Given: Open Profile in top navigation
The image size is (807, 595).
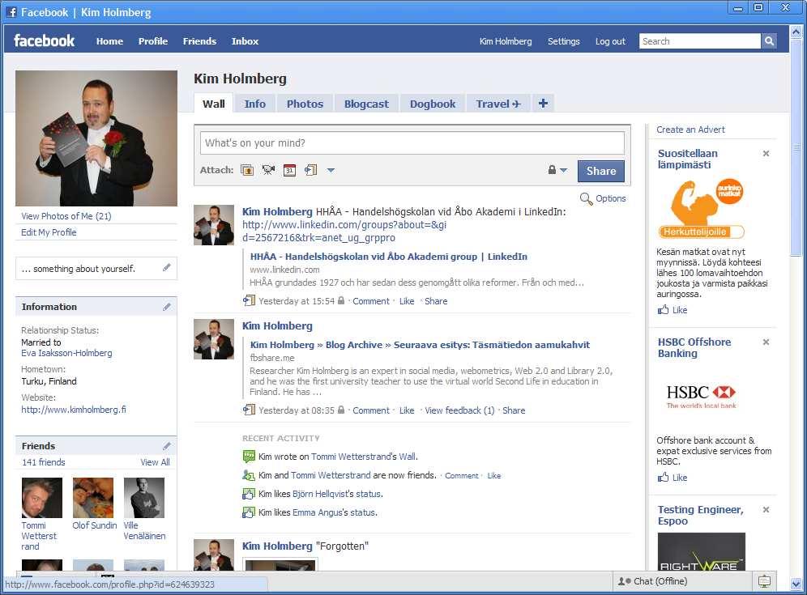Looking at the screenshot, I should pyautogui.click(x=153, y=41).
